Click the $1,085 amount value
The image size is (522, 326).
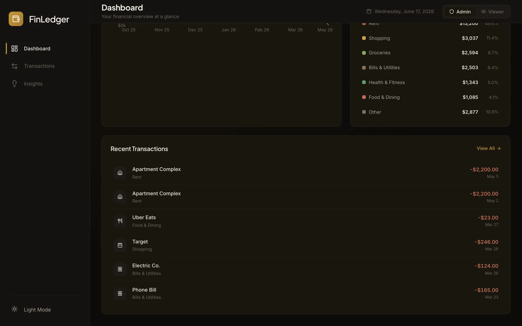tap(470, 97)
